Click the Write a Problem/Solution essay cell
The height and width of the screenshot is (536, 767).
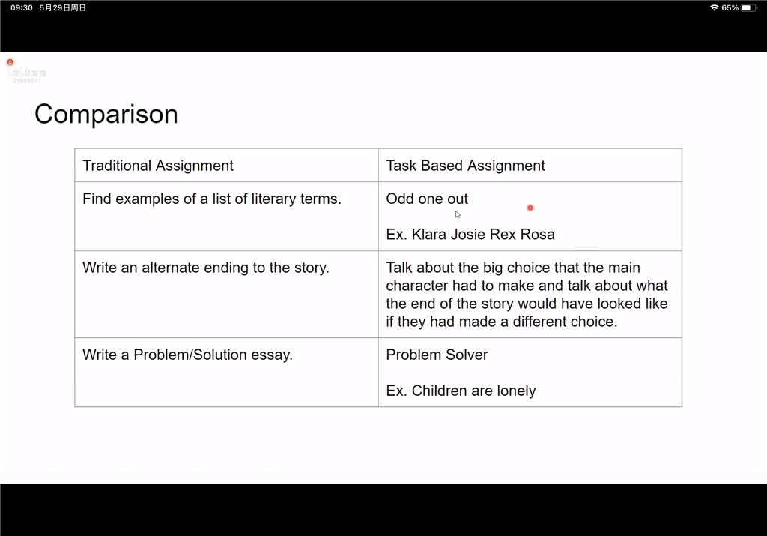pyautogui.click(x=226, y=372)
